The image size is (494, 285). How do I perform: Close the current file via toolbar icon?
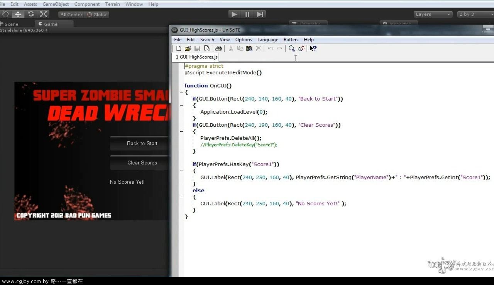pos(206,49)
